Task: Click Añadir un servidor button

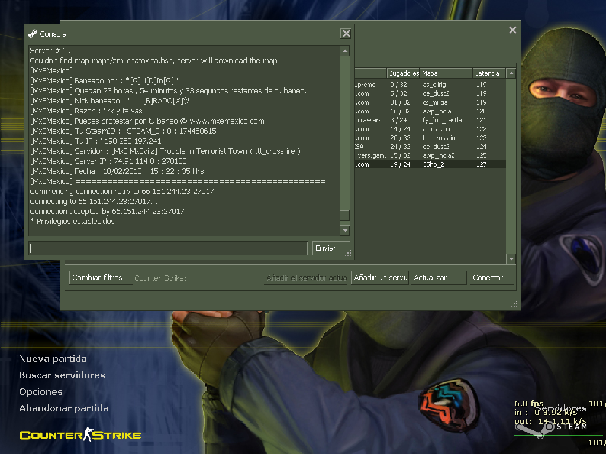Action: pyautogui.click(x=379, y=278)
